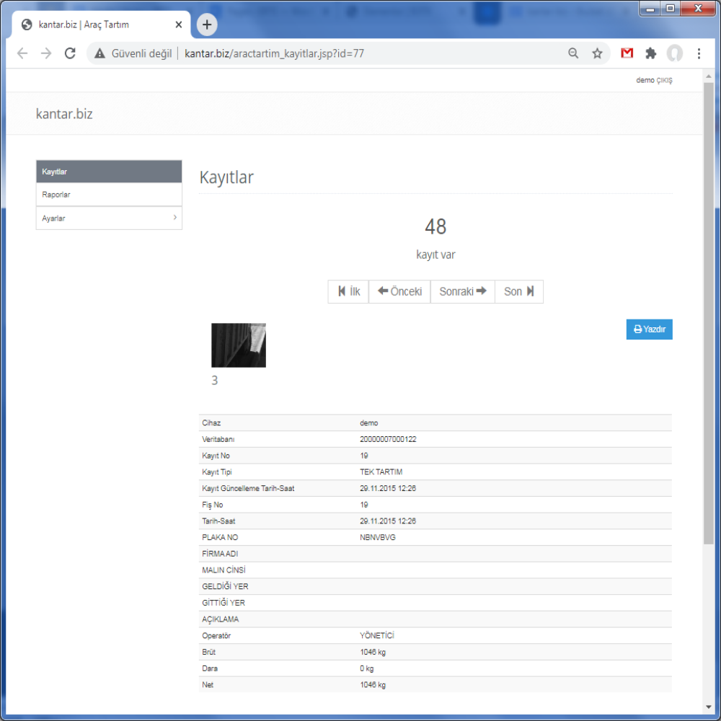Go to next record with Sonraki
The image size is (721, 721).
click(463, 291)
